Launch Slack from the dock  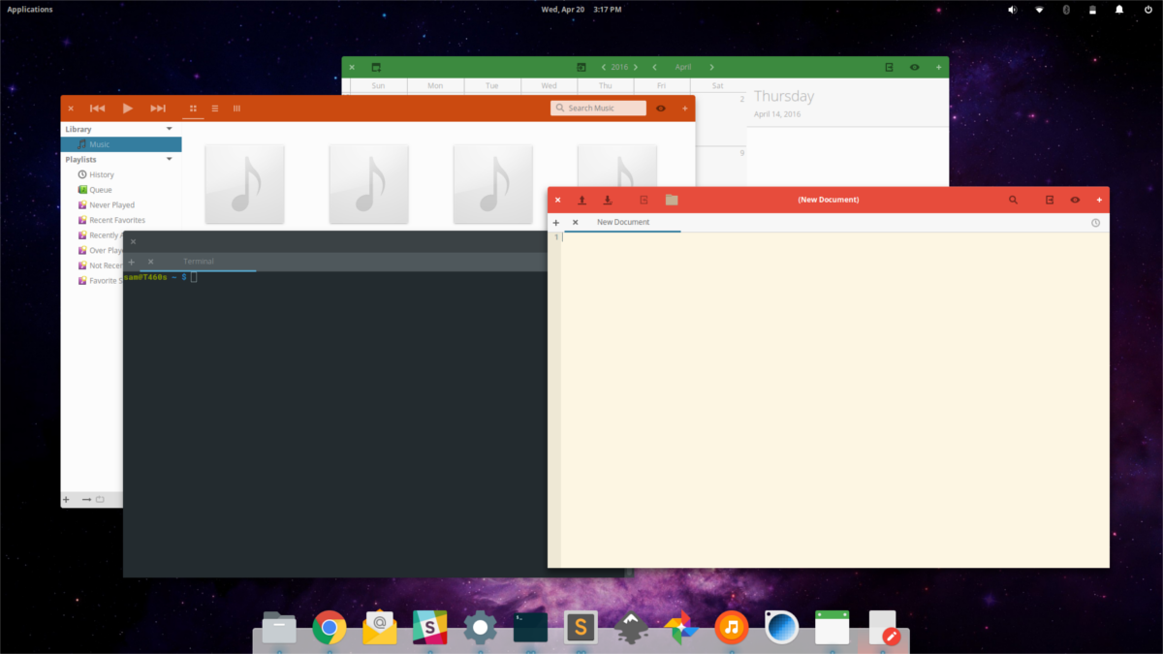(x=430, y=628)
